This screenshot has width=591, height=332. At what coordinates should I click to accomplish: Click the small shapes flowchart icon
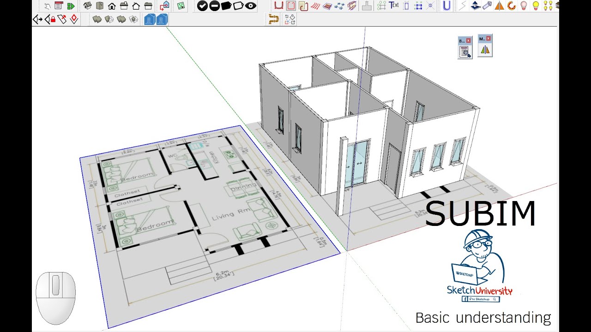coord(290,19)
